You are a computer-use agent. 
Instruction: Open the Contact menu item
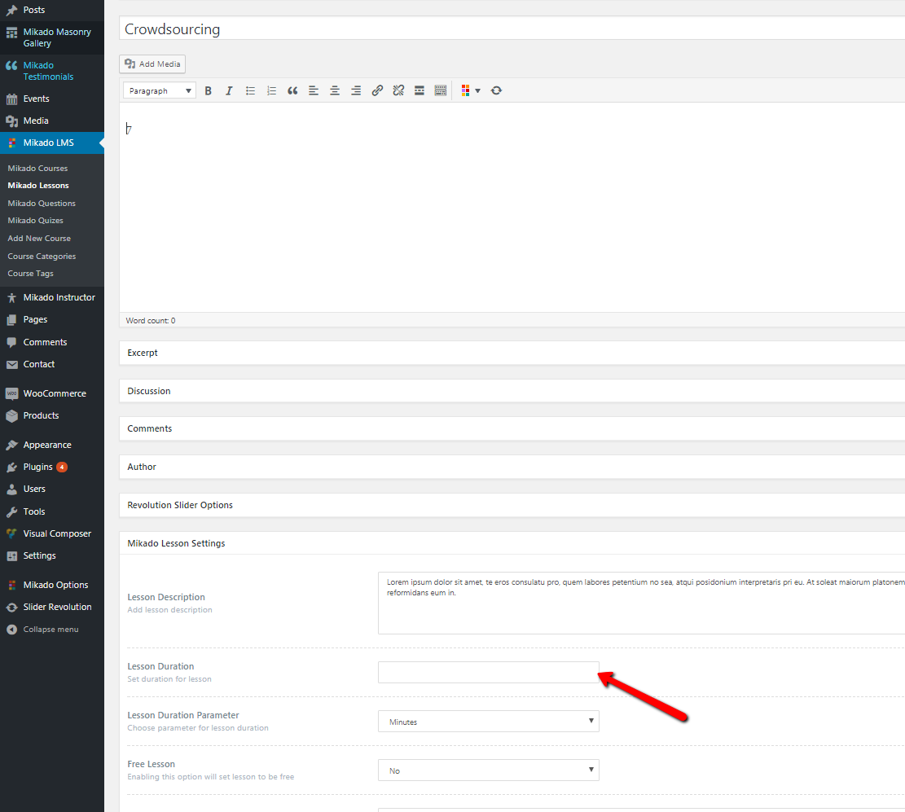coord(52,364)
